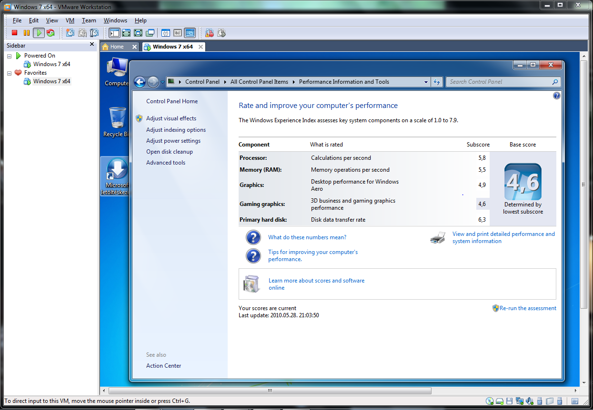Click the floppy drive status icon
The width and height of the screenshot is (593, 410).
click(x=510, y=401)
